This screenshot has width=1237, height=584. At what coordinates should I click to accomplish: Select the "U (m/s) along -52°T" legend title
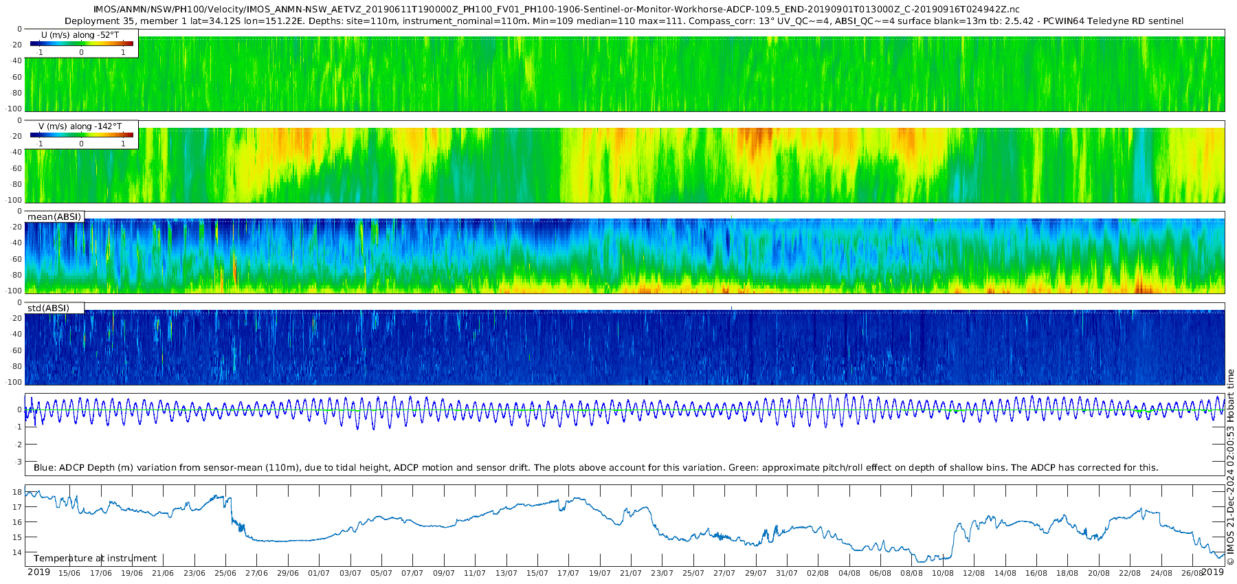(80, 34)
